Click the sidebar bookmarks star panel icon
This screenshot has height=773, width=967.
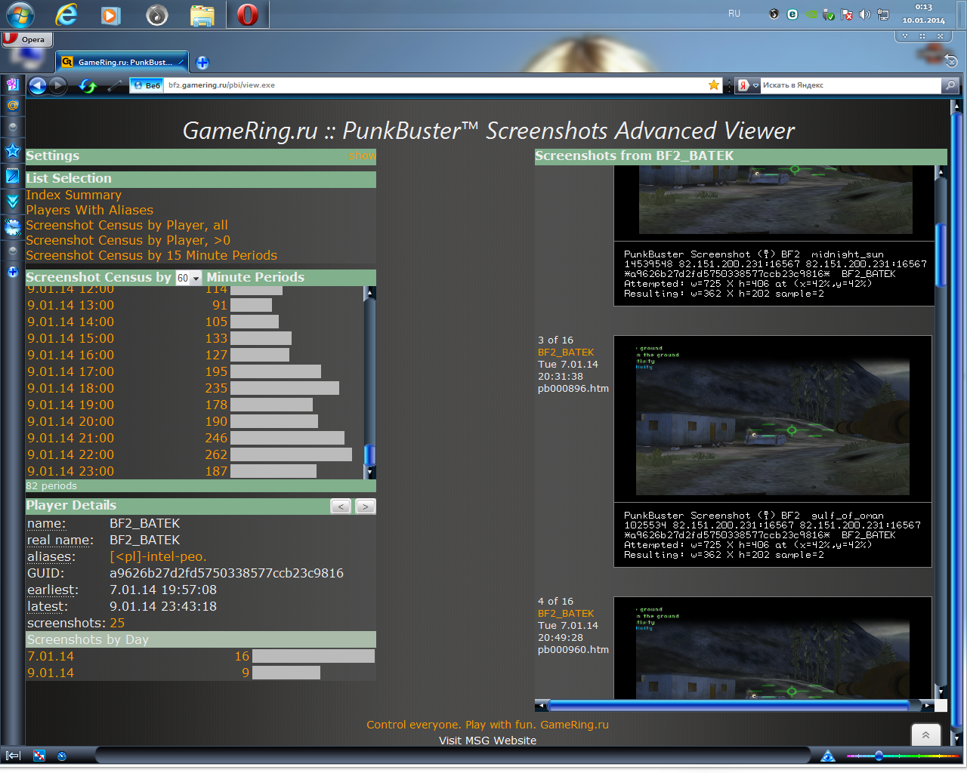[x=13, y=151]
